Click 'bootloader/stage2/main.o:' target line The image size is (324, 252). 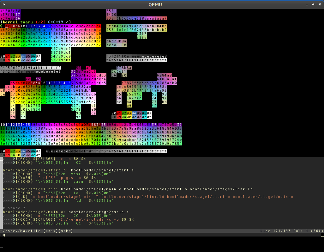coord(66,212)
